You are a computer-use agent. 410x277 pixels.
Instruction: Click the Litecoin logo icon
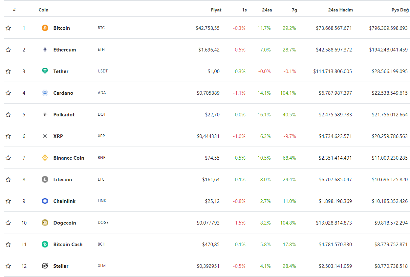pos(45,180)
